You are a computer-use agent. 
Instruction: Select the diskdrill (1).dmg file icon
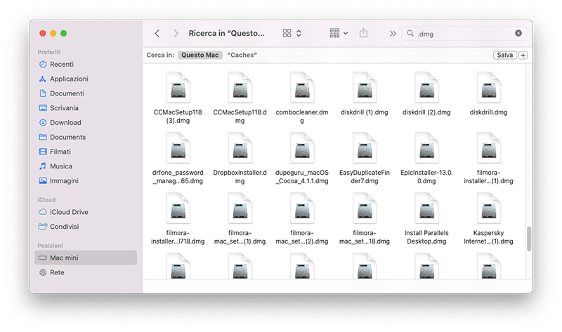[x=364, y=88]
